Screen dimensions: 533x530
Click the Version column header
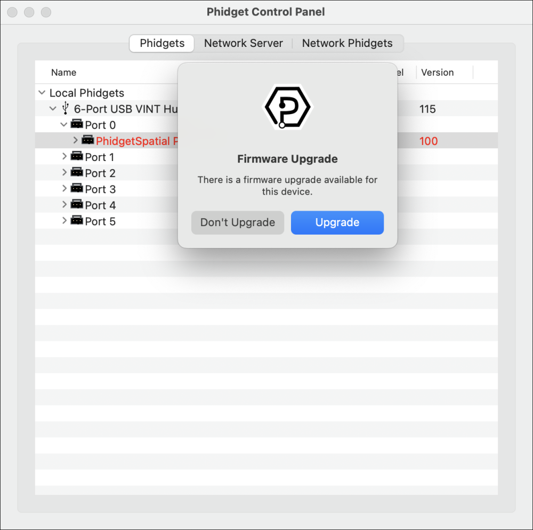pos(438,72)
